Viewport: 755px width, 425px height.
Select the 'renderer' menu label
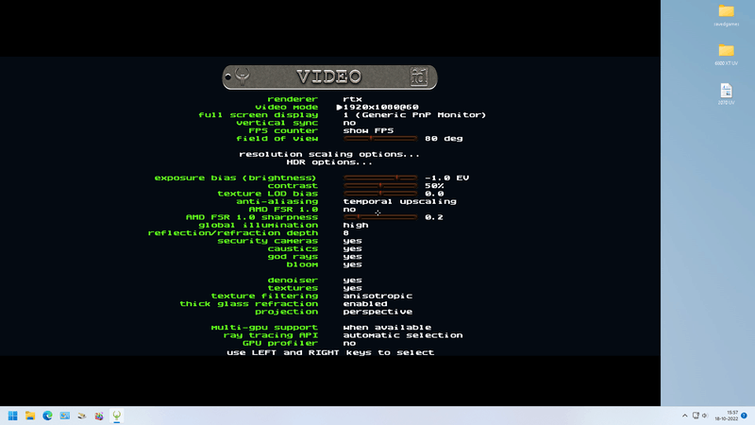click(293, 99)
